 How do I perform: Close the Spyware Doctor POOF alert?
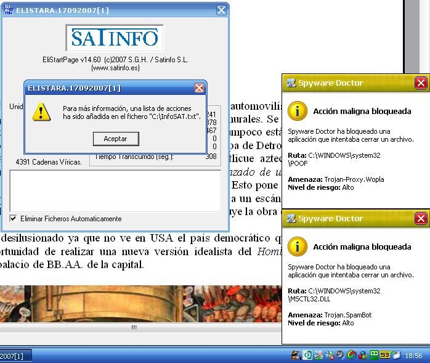click(x=421, y=83)
